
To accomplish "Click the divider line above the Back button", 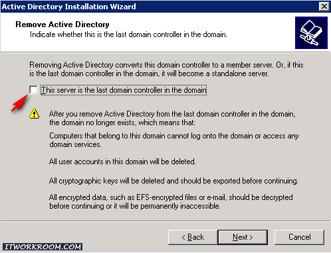I will click(165, 221).
